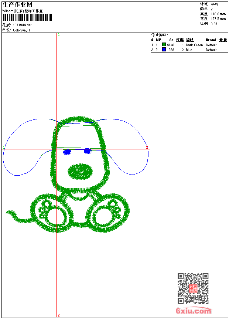Click the barcode under the Wilcom title
This screenshot has width=229, height=318.
tap(27, 17)
